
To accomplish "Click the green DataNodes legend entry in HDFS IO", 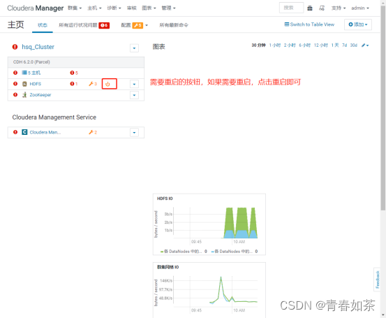I will [x=184, y=252].
